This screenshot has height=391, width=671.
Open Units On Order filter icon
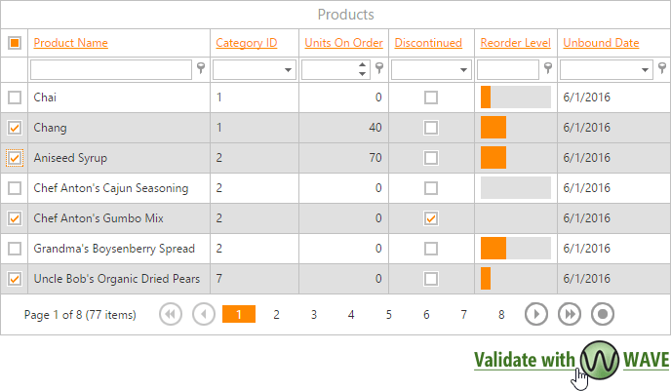(378, 69)
